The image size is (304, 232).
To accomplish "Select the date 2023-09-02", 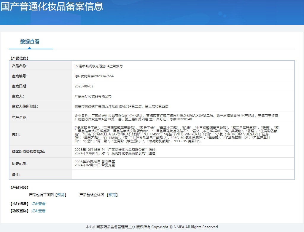I will point(84,86).
